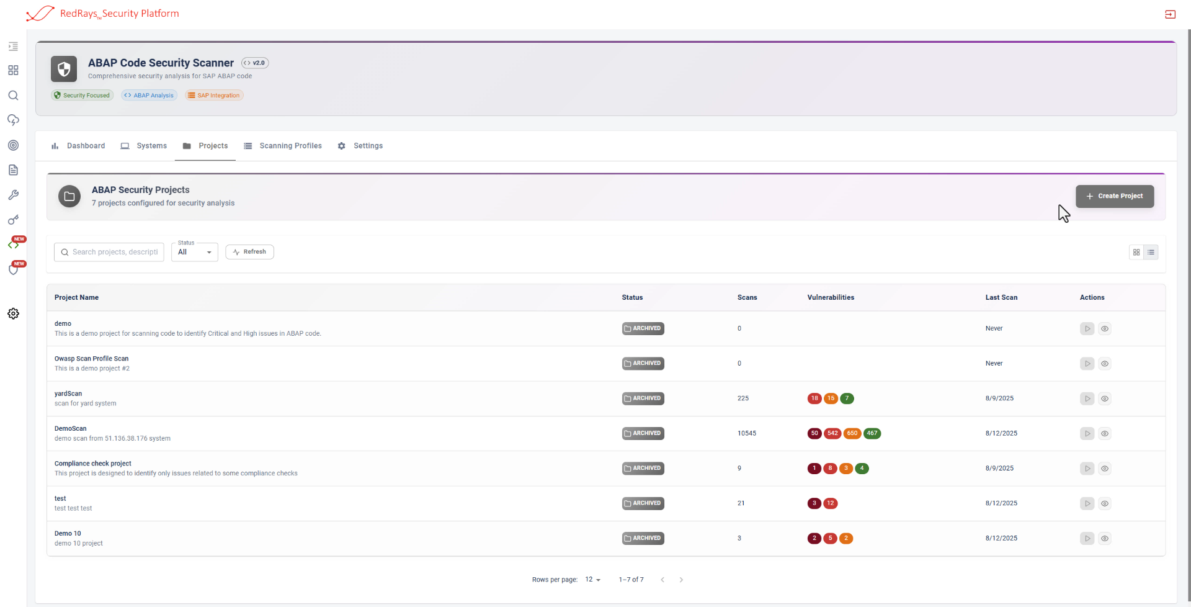Image resolution: width=1191 pixels, height=607 pixels.
Task: View details of DemoScan project
Action: [1105, 433]
